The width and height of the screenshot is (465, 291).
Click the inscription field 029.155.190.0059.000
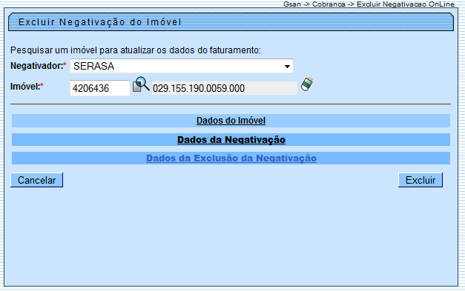tap(225, 88)
